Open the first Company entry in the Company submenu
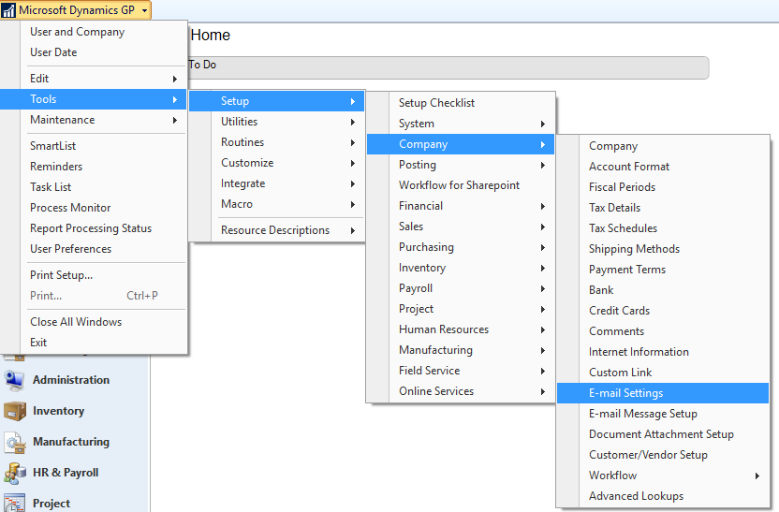 [x=663, y=146]
